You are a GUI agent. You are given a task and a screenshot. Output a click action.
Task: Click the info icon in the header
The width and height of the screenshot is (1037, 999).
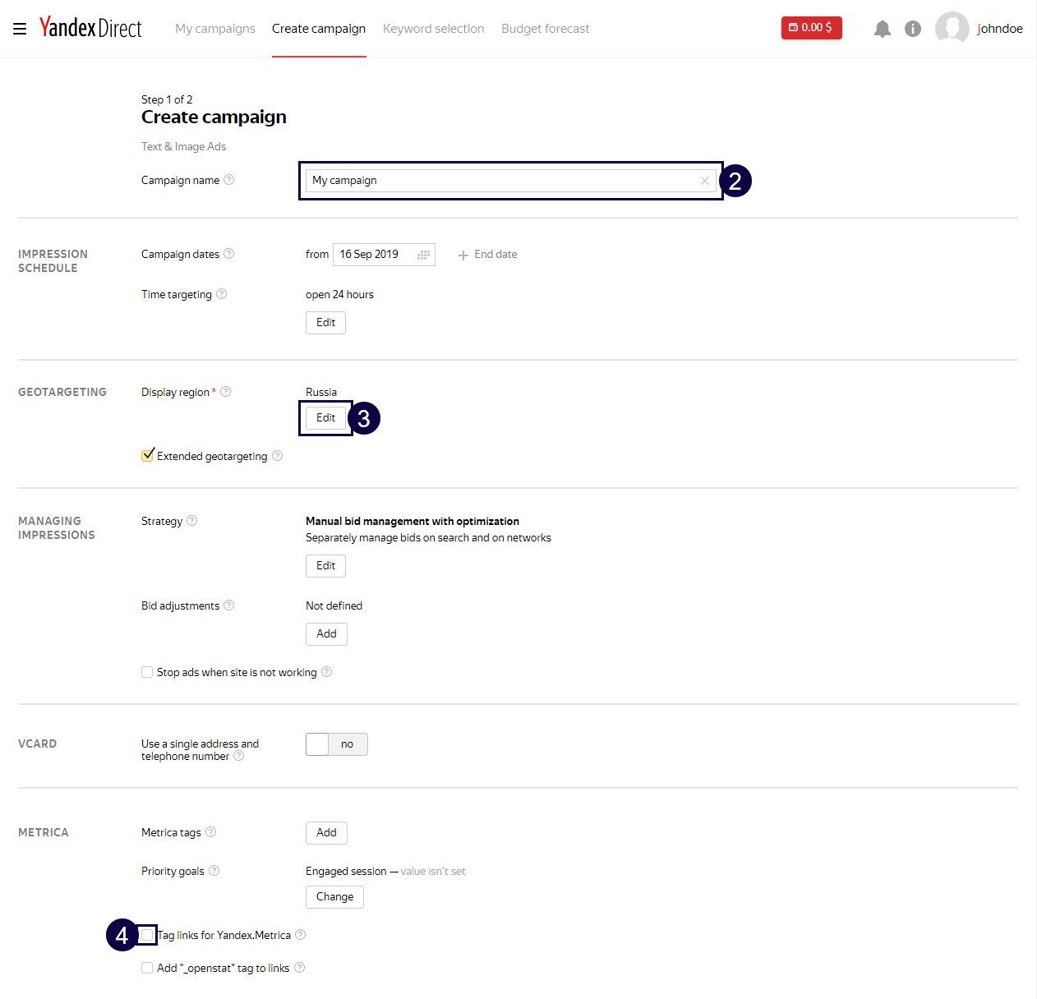coord(912,28)
